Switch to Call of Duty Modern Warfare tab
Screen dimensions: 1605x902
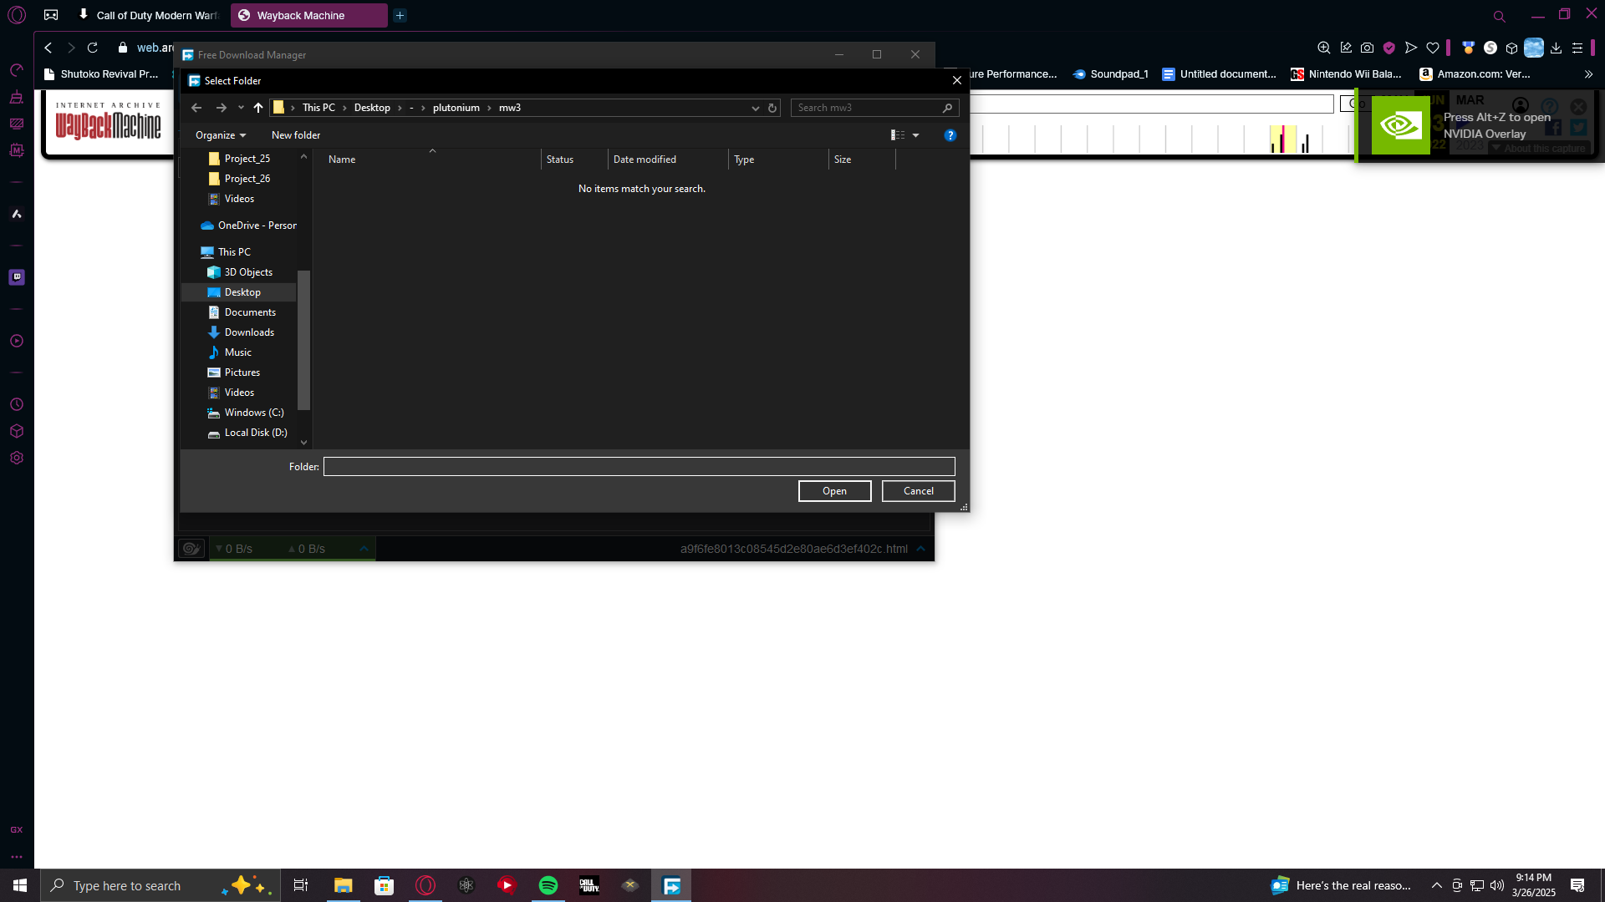click(149, 15)
